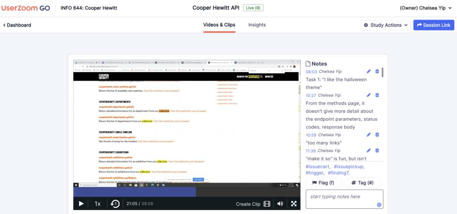Image resolution: width=457 pixels, height=214 pixels.
Task: Click the "too many links" note text
Action: 324,143
